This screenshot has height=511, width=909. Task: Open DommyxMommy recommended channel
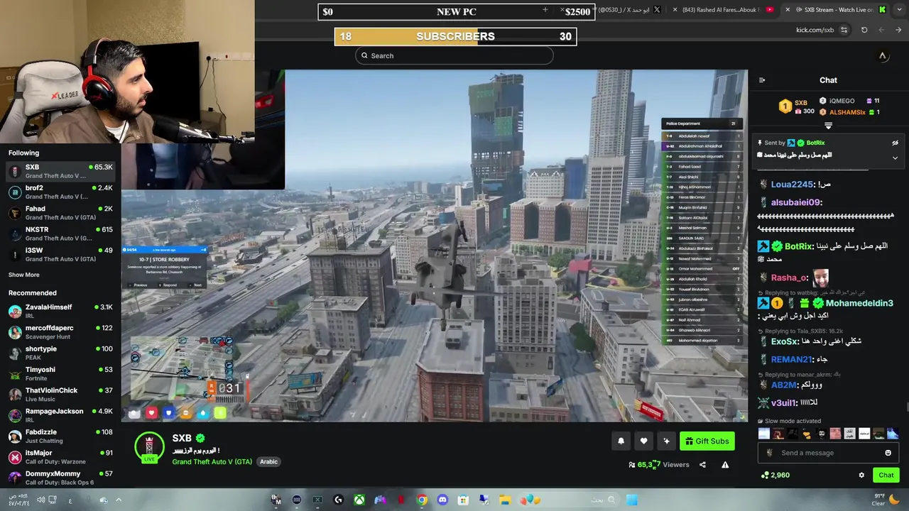(60, 478)
